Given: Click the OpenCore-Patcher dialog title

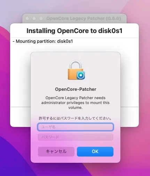Looking at the screenshot, I should [x=76, y=89].
